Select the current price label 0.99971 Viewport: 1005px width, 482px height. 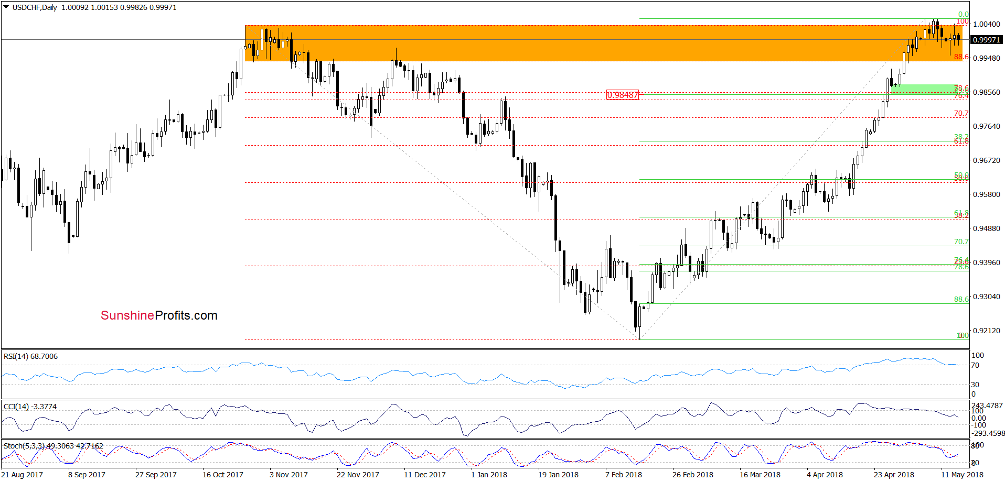tap(986, 40)
